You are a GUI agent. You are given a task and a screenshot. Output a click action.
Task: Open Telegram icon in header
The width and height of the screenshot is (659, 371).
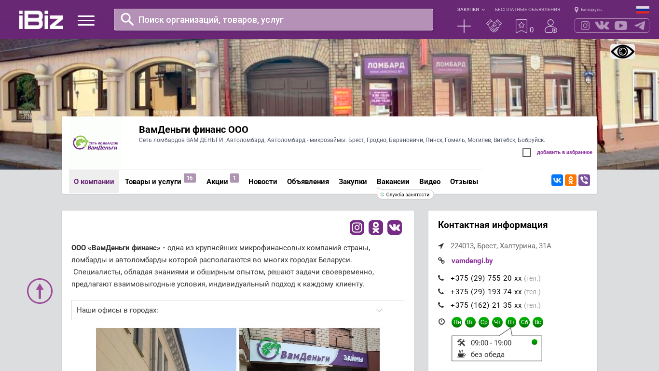click(640, 26)
